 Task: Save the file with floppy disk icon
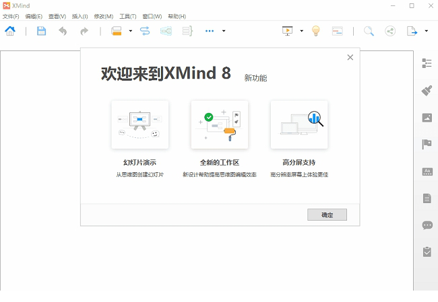click(x=41, y=31)
